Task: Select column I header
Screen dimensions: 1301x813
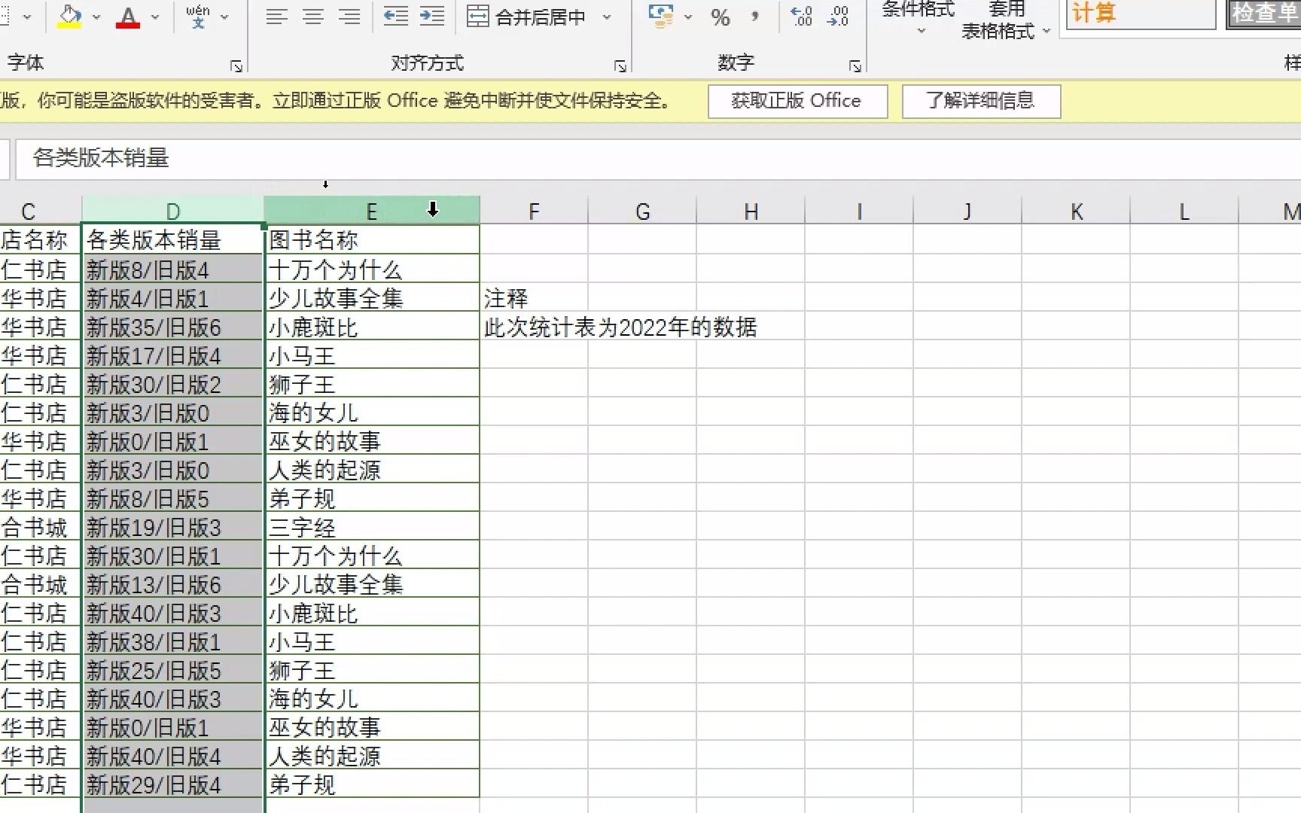Action: coord(859,212)
